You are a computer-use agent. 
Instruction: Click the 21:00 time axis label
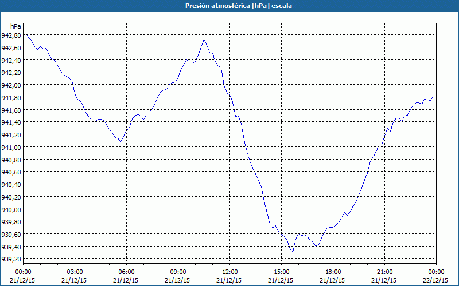[x=384, y=272]
